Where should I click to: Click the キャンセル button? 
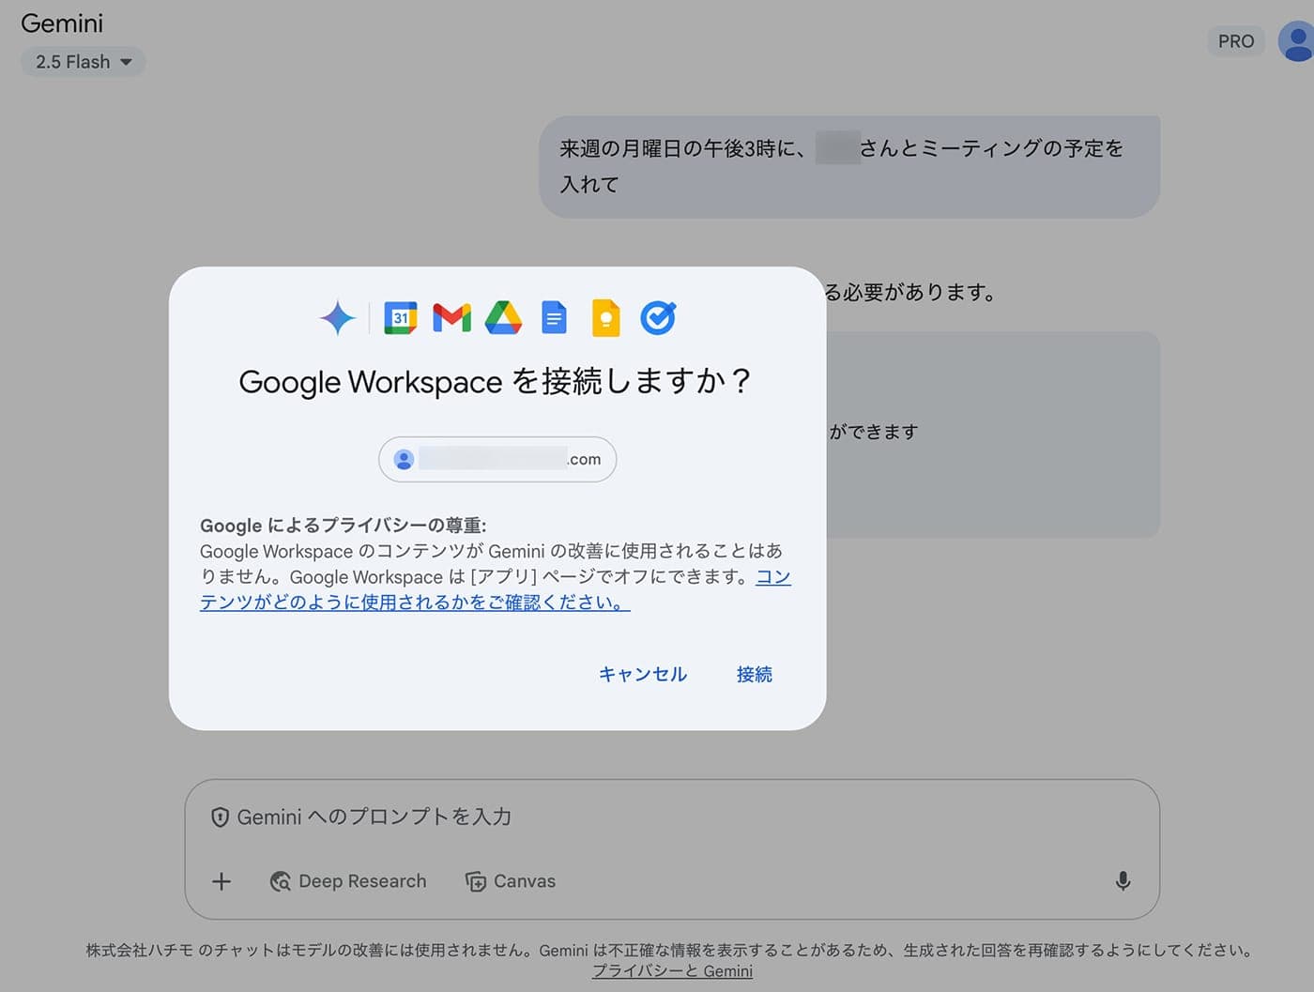[643, 674]
